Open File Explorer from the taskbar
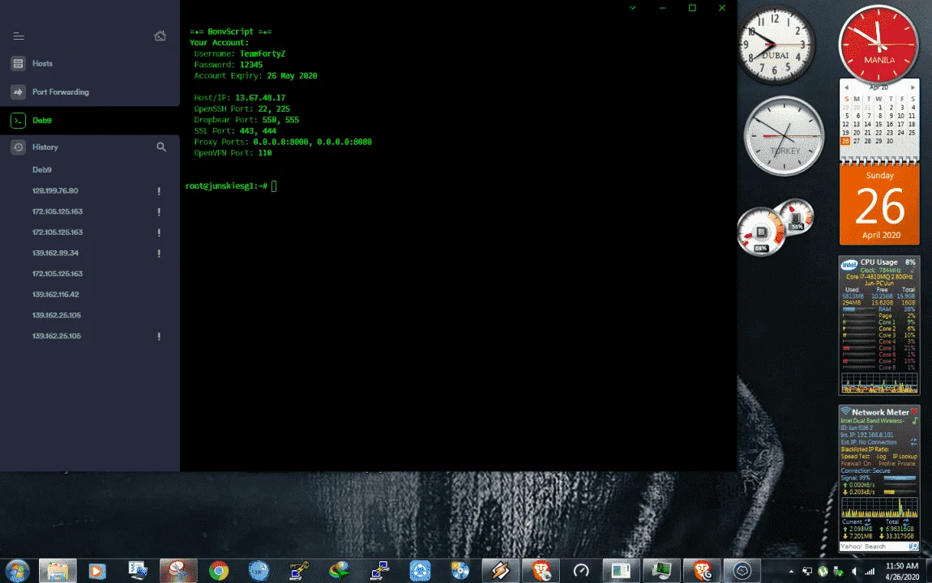 (x=58, y=571)
